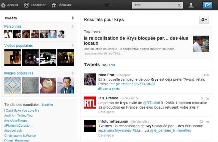This screenshot has width=218, height=142.
Task: Click the Twitter bird logo
Action: 107,5
